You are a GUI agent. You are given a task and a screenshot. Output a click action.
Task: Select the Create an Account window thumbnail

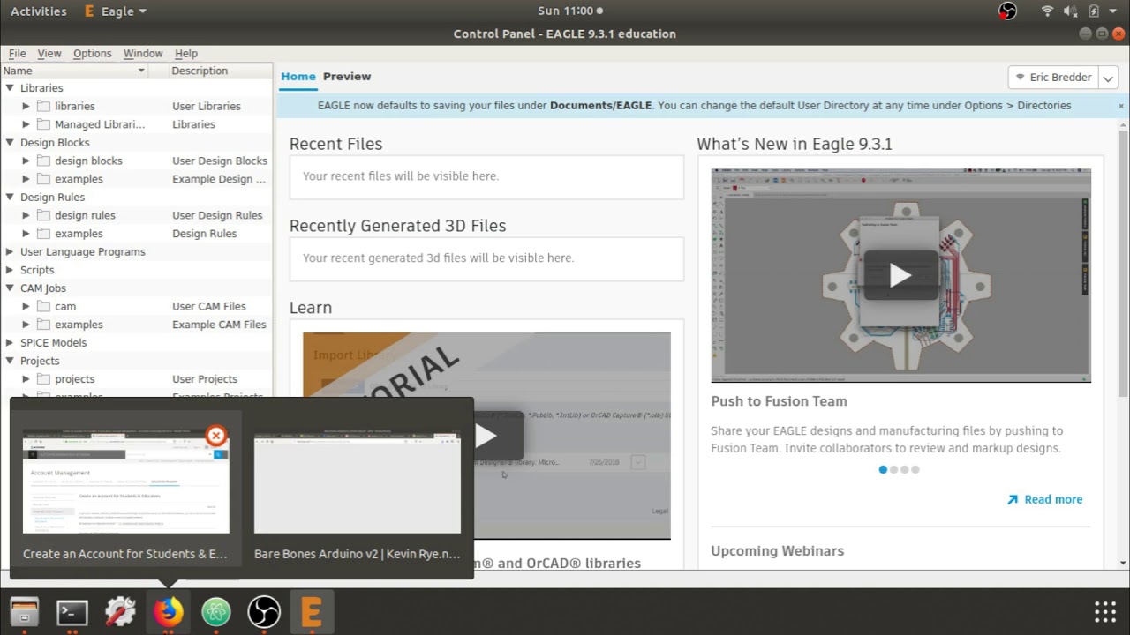[125, 483]
